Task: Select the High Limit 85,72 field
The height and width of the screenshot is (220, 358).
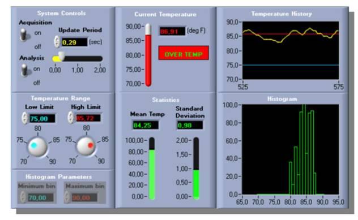Action: [x=88, y=118]
